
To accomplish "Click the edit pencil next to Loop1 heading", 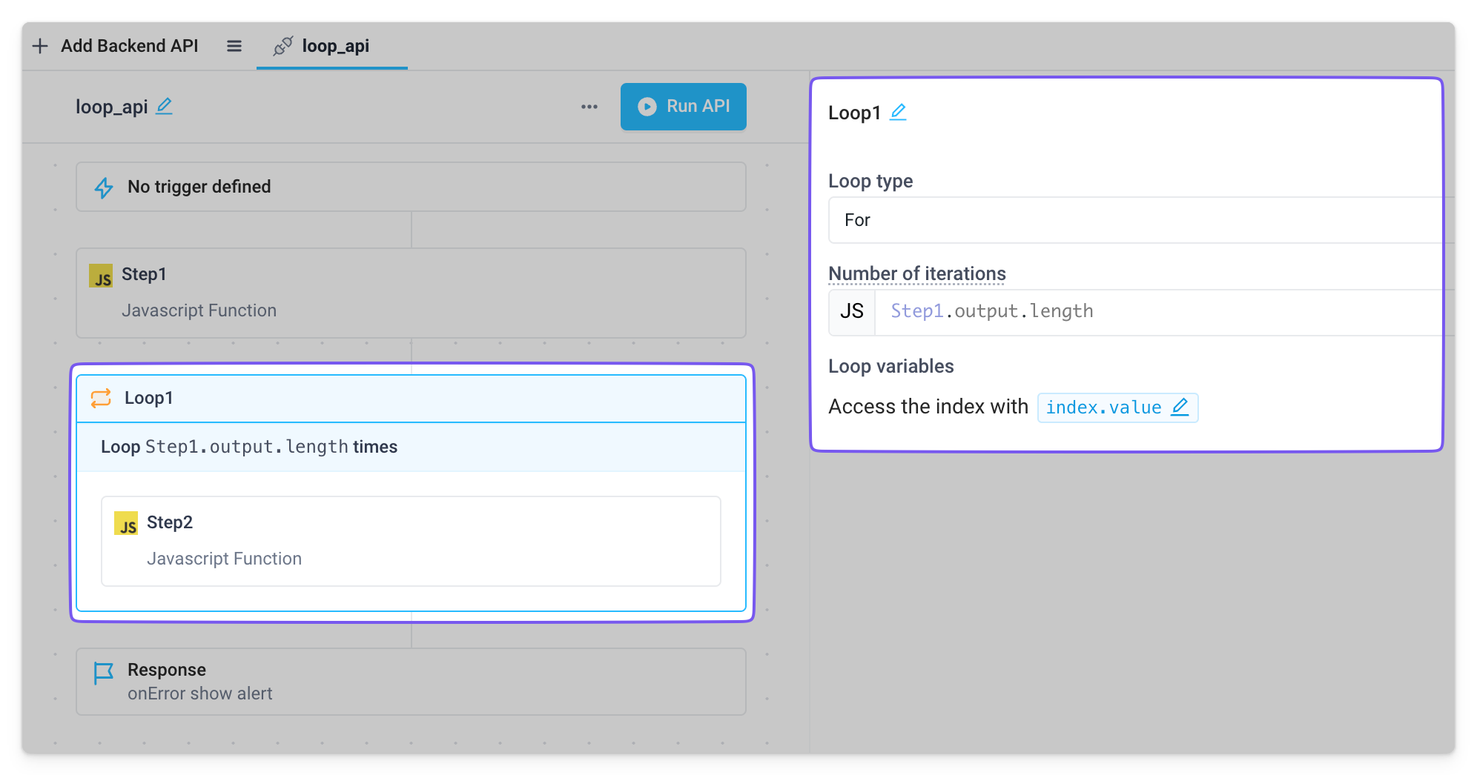I will 898,112.
